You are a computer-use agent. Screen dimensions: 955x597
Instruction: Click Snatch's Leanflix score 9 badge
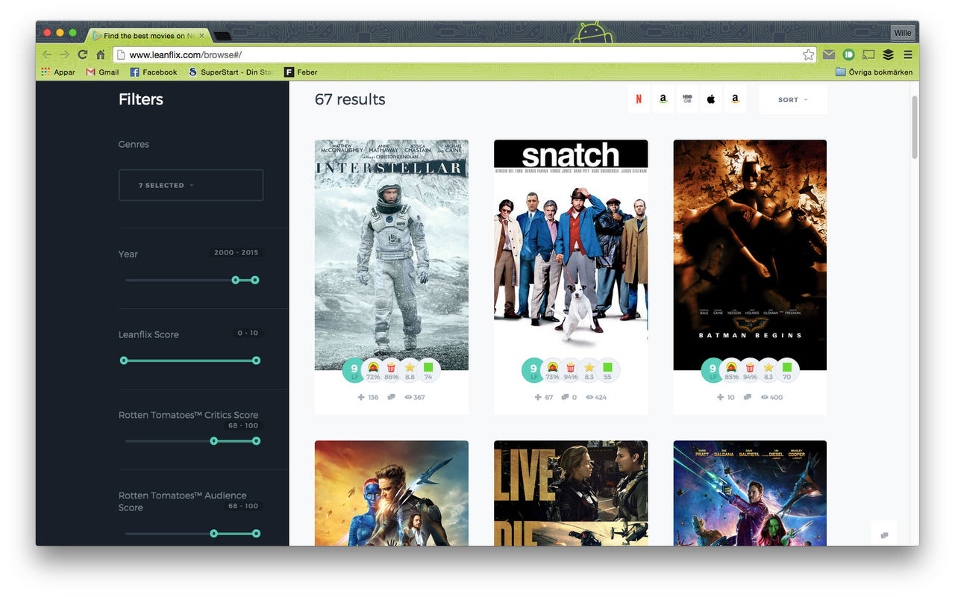[x=533, y=370]
